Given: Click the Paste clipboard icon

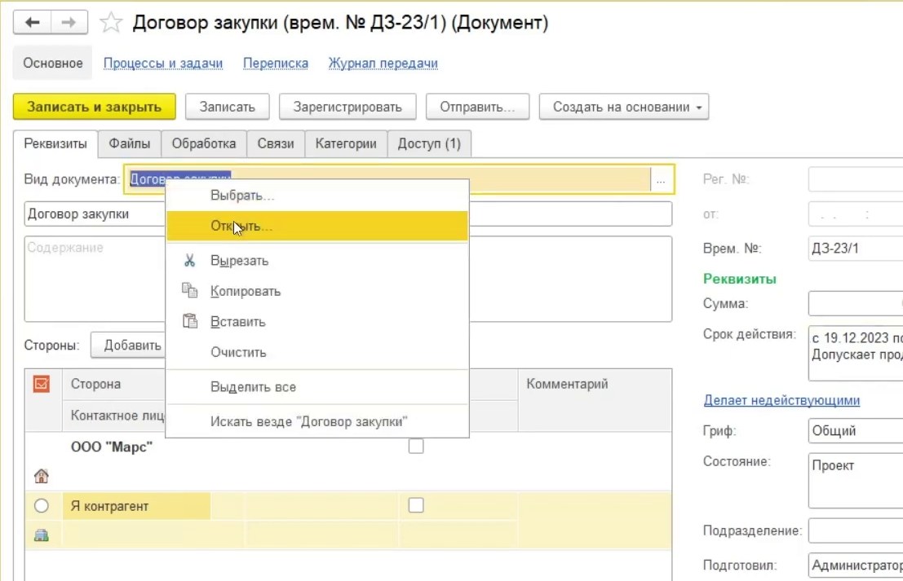Looking at the screenshot, I should point(189,322).
